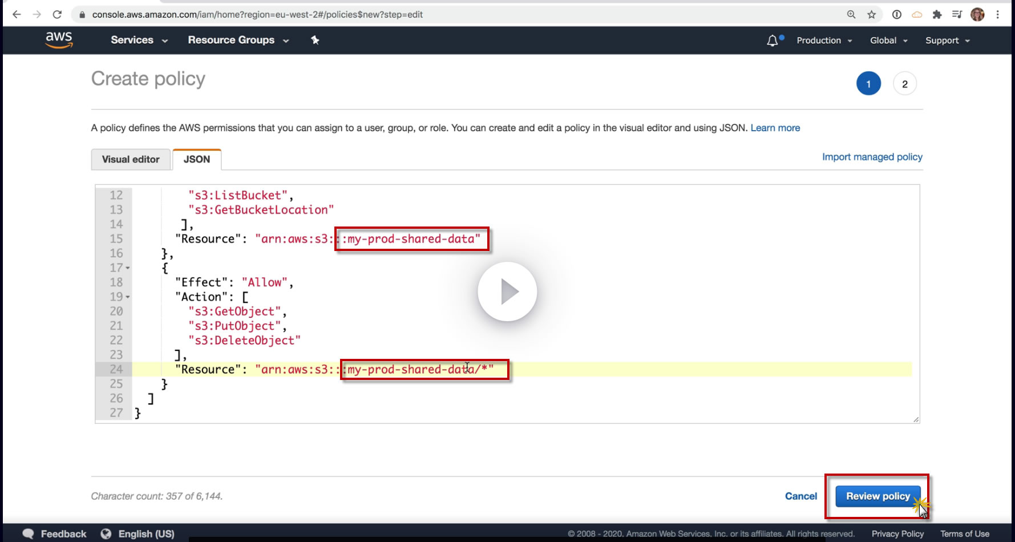Screen dimensions: 1015x542
Task: Open the Production account dropdown
Action: click(824, 41)
